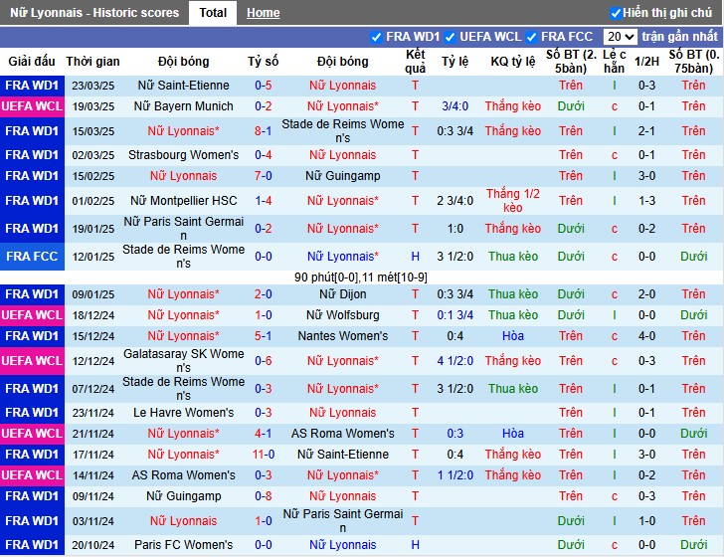Screen dimensions: 724x557
Task: Open the 20 recent matches dropdown
Action: coord(621,37)
